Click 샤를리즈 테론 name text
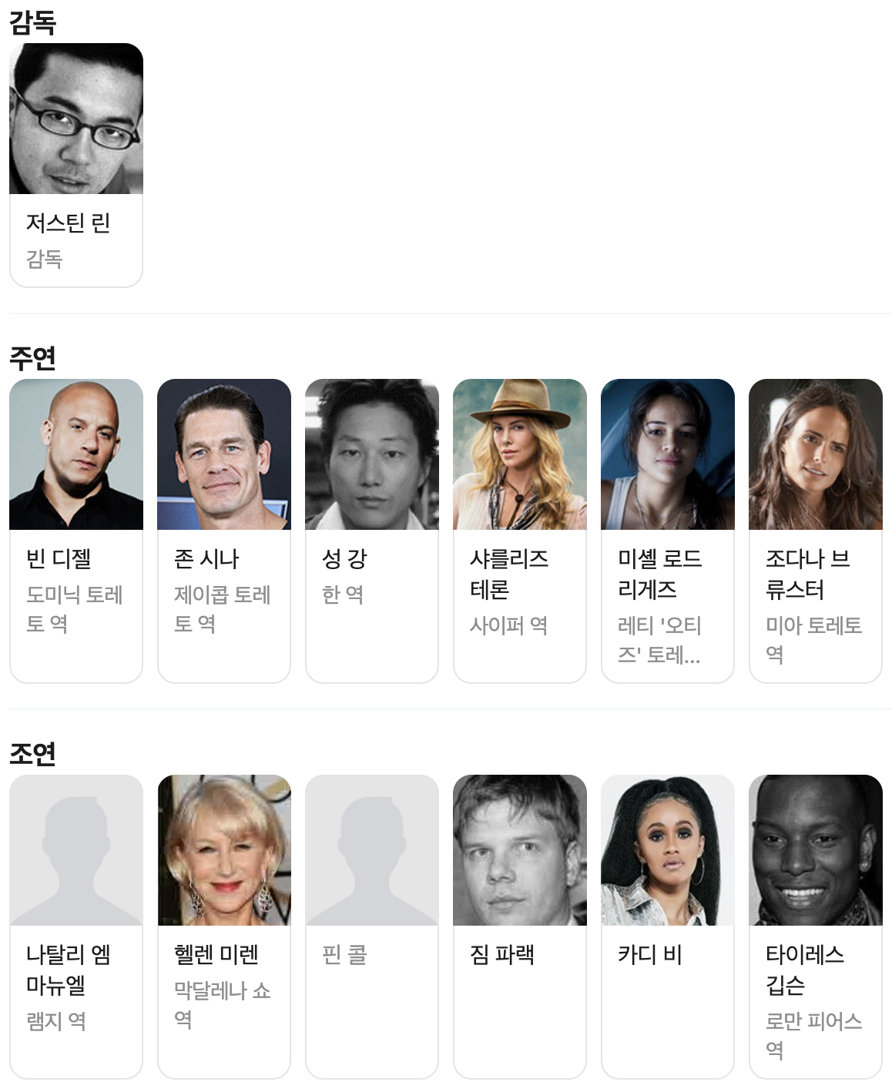This screenshot has width=892, height=1092. point(509,574)
